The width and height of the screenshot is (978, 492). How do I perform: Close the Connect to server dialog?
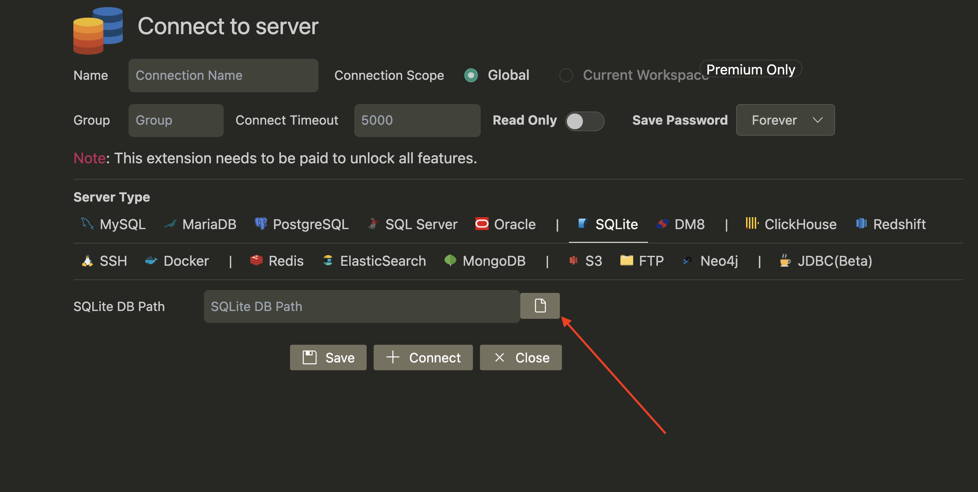520,357
